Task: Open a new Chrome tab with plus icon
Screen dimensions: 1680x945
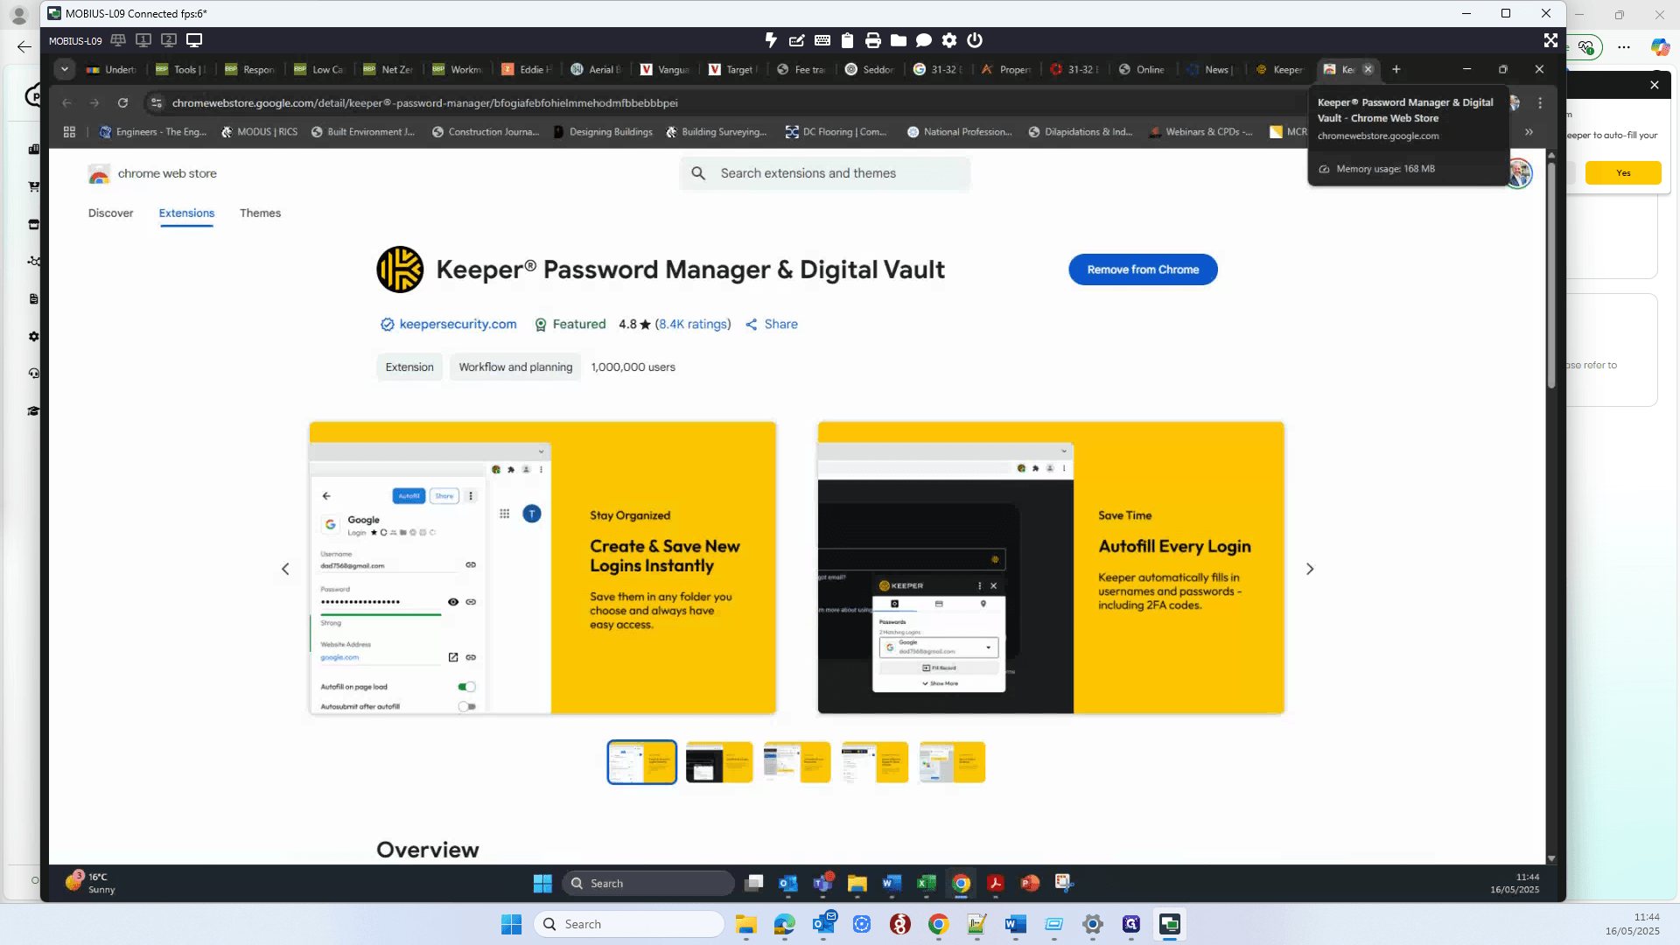Action: [x=1396, y=69]
